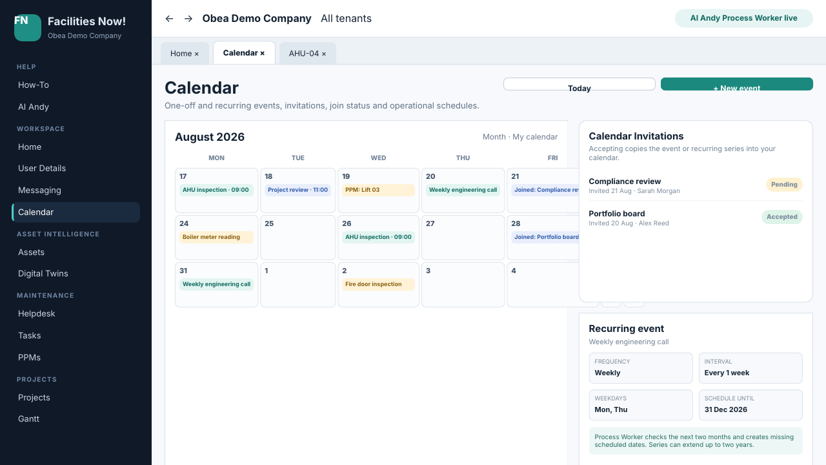Image resolution: width=826 pixels, height=465 pixels.
Task: Click the Pending status on Compliance review
Action: [x=784, y=185]
